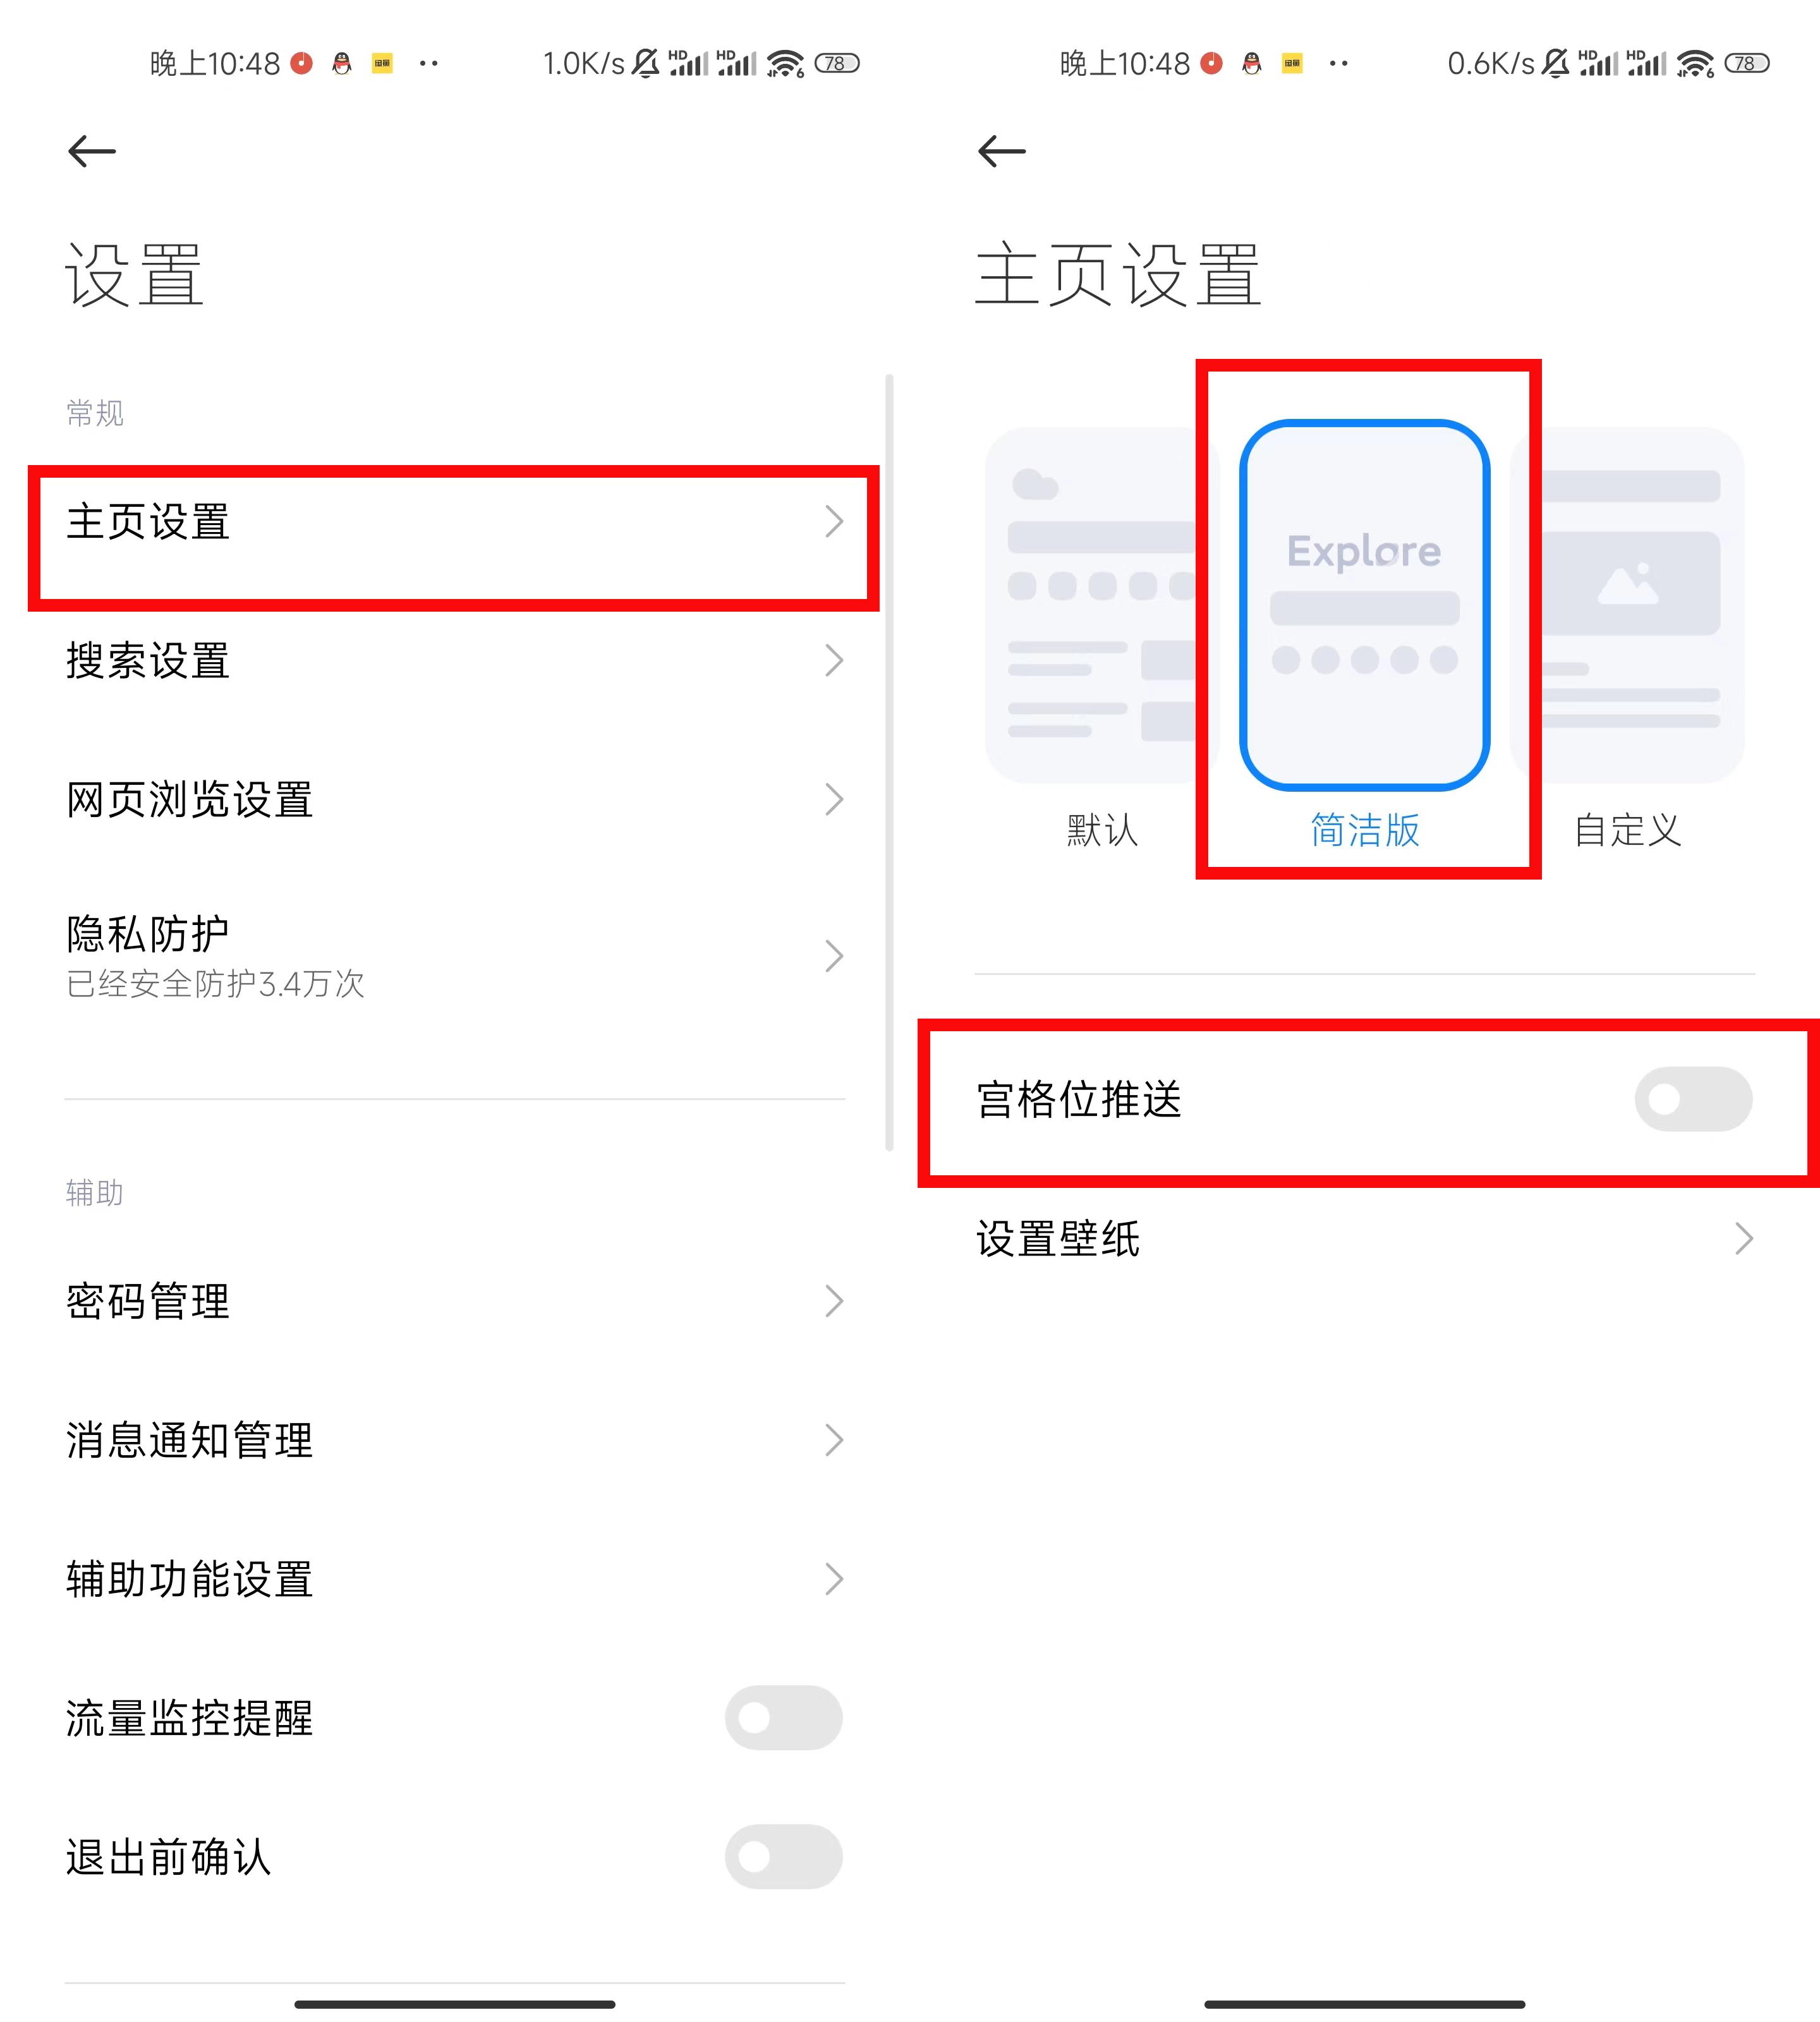This screenshot has height=2022, width=1820.
Task: Toggle 流量监控提醒 switch
Action: click(x=784, y=1718)
